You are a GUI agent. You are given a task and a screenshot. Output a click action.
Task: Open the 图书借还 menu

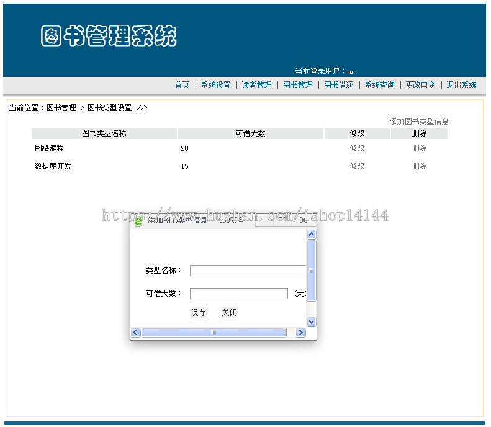(338, 85)
